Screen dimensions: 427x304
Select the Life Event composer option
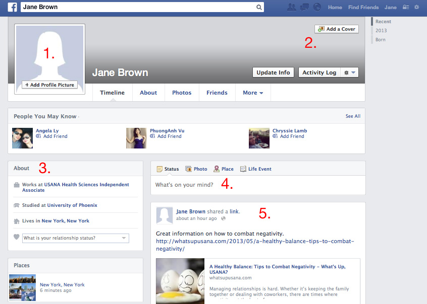click(x=255, y=169)
